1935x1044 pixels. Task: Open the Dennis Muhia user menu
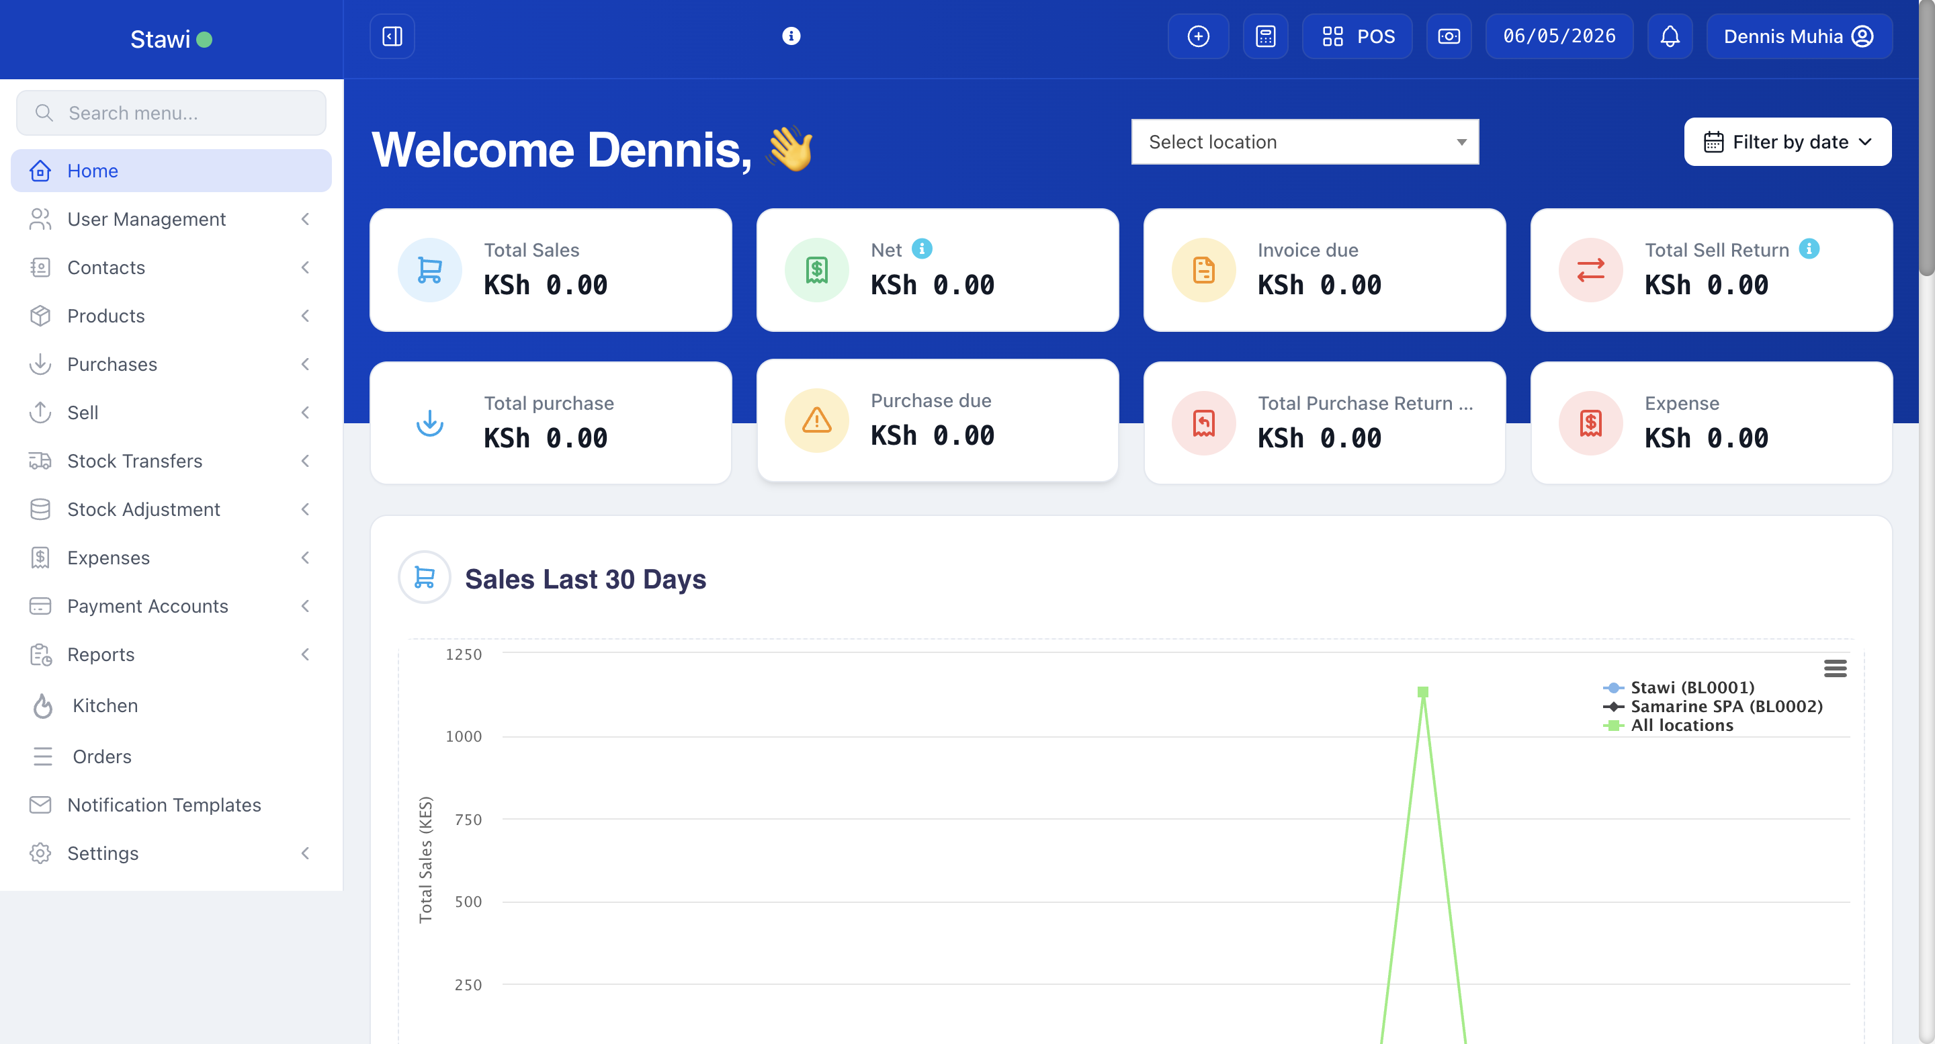coord(1799,36)
